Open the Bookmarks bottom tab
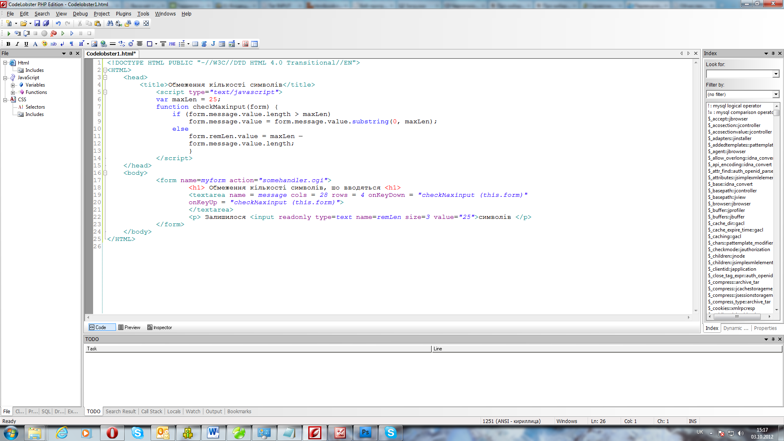The image size is (784, 441). pyautogui.click(x=239, y=412)
